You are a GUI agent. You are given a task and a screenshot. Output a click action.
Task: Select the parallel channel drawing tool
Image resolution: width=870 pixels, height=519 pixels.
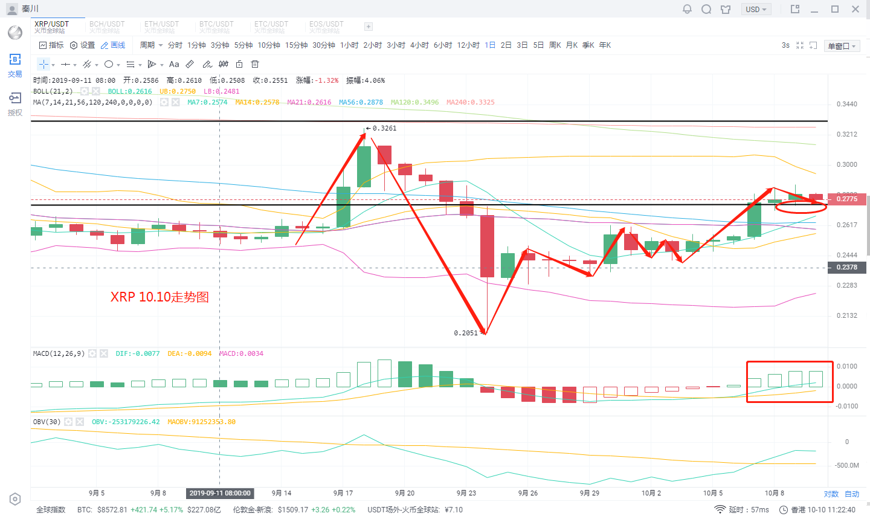click(x=87, y=64)
